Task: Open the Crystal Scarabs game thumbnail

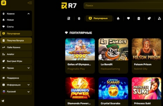Action: click(113, 88)
